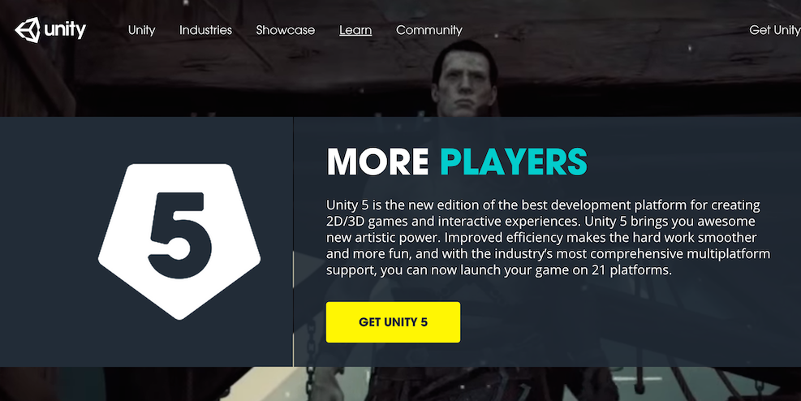Click the teal PLAYERS heading word
Image resolution: width=801 pixels, height=401 pixels.
[514, 162]
